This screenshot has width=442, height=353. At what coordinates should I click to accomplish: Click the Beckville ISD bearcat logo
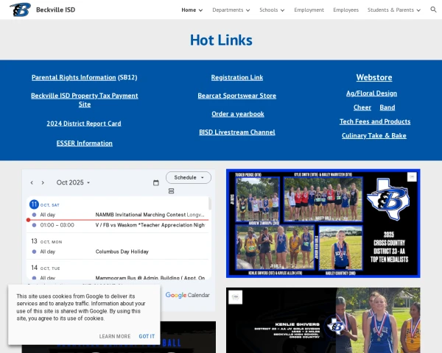(20, 10)
